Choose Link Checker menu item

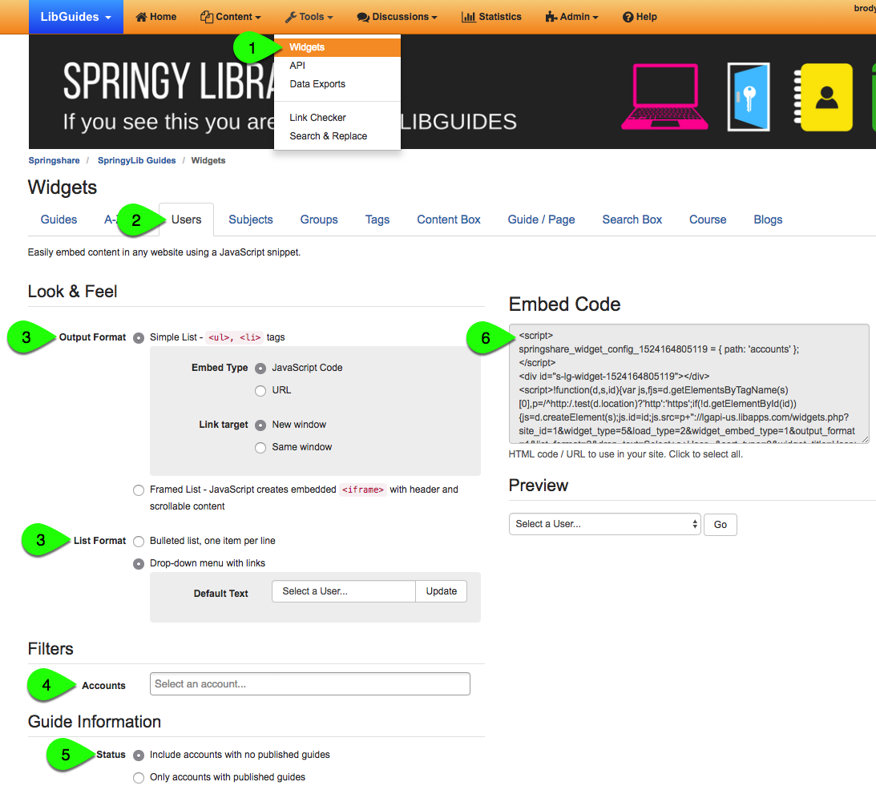click(x=337, y=118)
